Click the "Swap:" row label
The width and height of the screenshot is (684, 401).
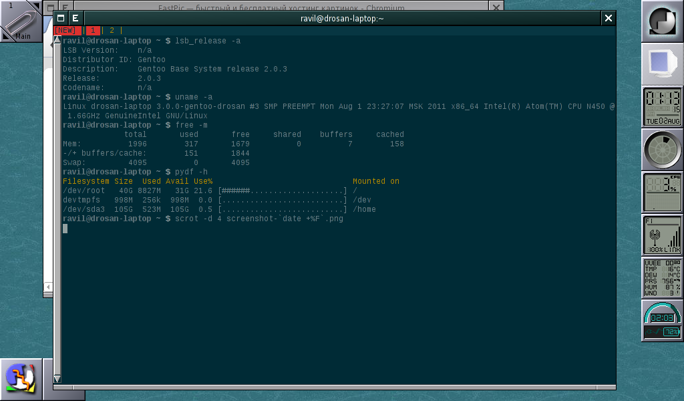pyautogui.click(x=74, y=163)
